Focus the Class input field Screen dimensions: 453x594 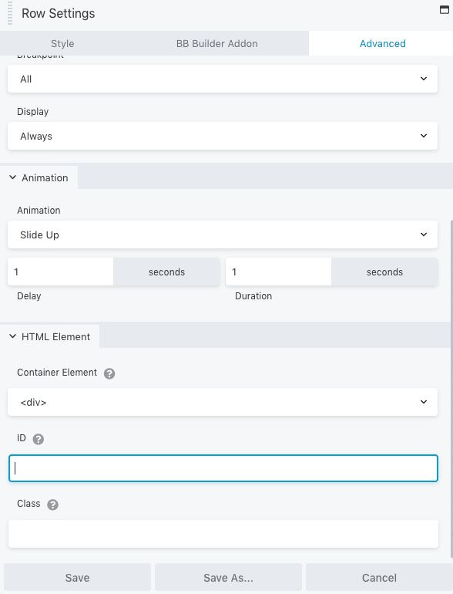223,534
